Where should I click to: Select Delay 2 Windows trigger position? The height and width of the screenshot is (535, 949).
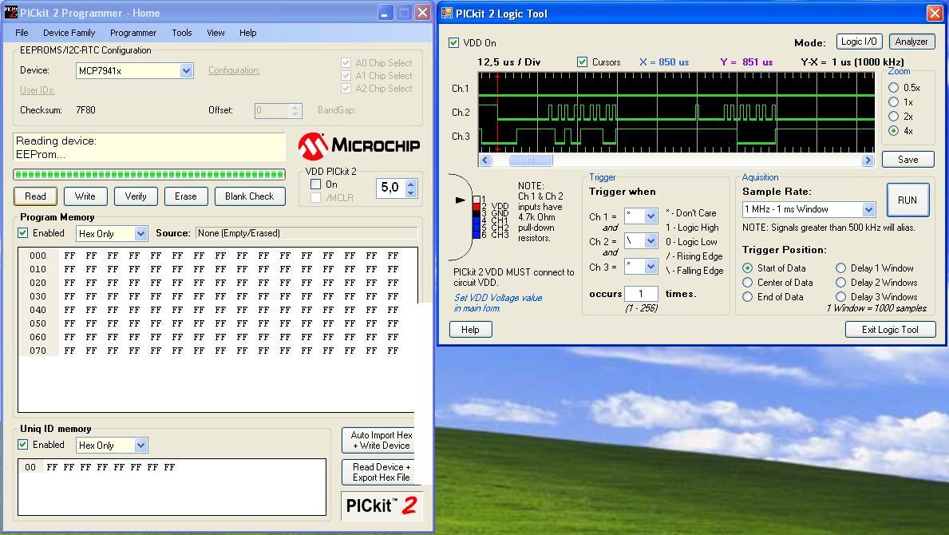click(840, 283)
